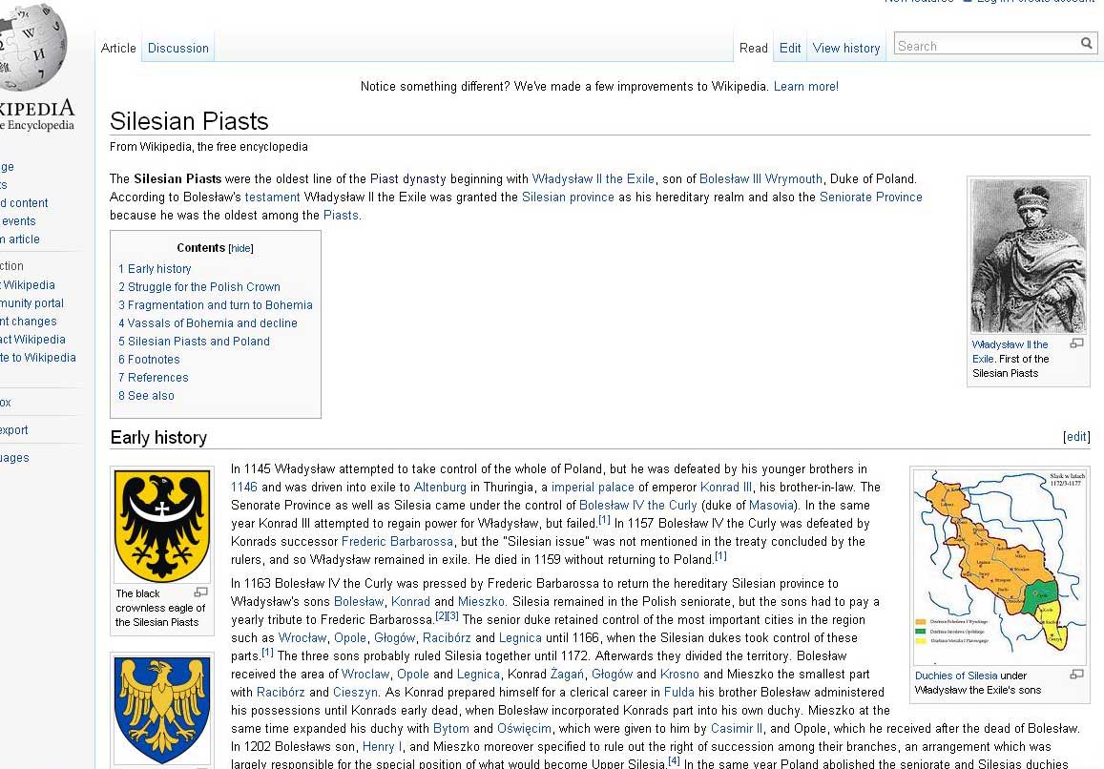Open the Current events sidebar link

tap(17, 221)
